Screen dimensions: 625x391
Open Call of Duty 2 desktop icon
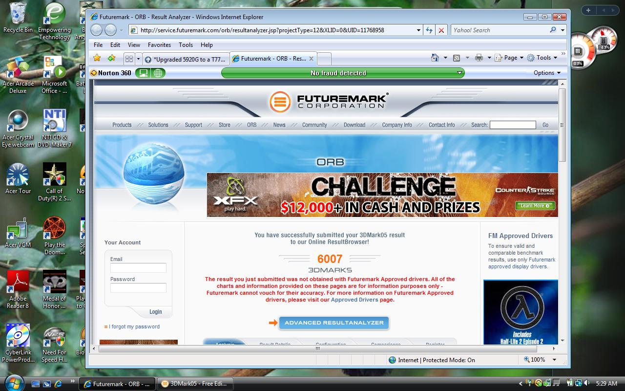54,182
